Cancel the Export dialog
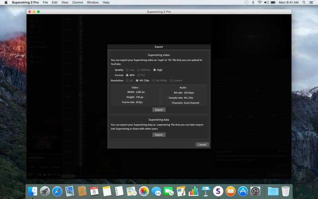This screenshot has height=199, width=318. [202, 144]
